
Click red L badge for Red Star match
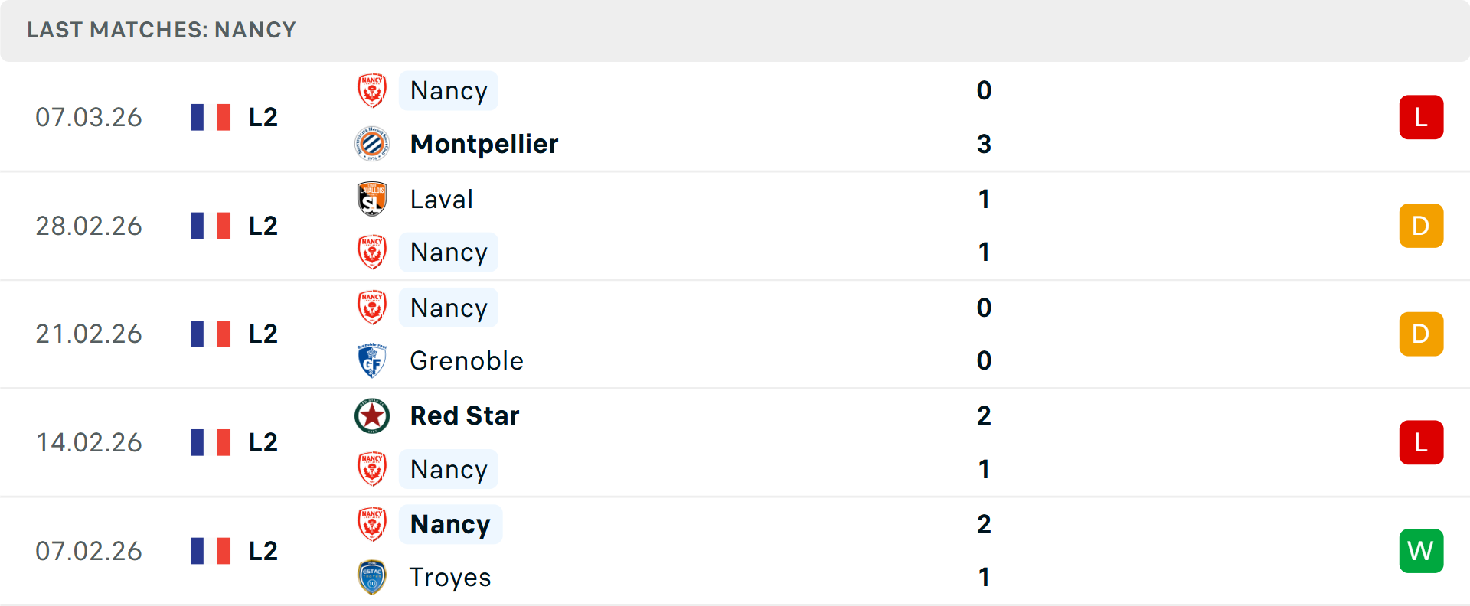pos(1421,442)
